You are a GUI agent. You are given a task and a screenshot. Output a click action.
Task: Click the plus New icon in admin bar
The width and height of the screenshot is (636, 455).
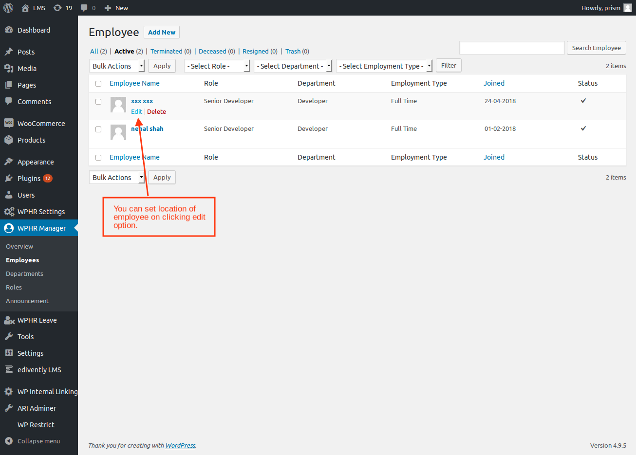click(108, 8)
